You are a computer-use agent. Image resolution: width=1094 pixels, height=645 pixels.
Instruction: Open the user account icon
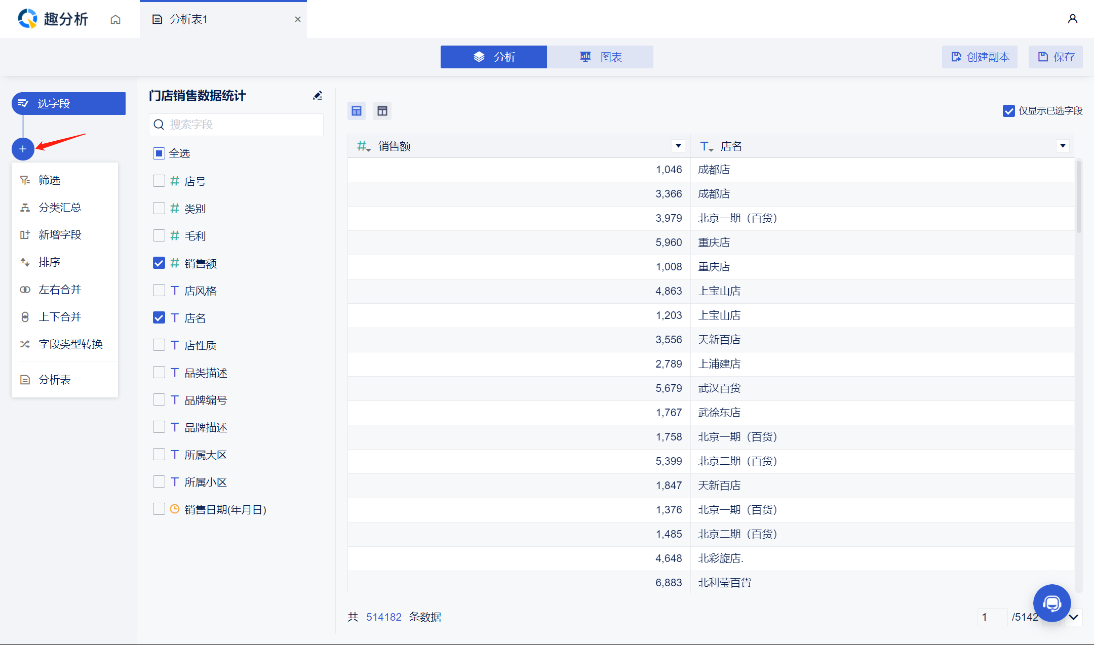click(1072, 19)
